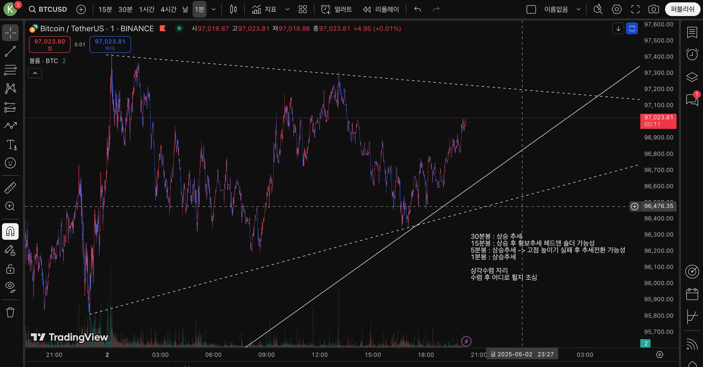Viewport: 703px width, 367px height.
Task: Open the 이름없음 layout name
Action: pos(556,9)
